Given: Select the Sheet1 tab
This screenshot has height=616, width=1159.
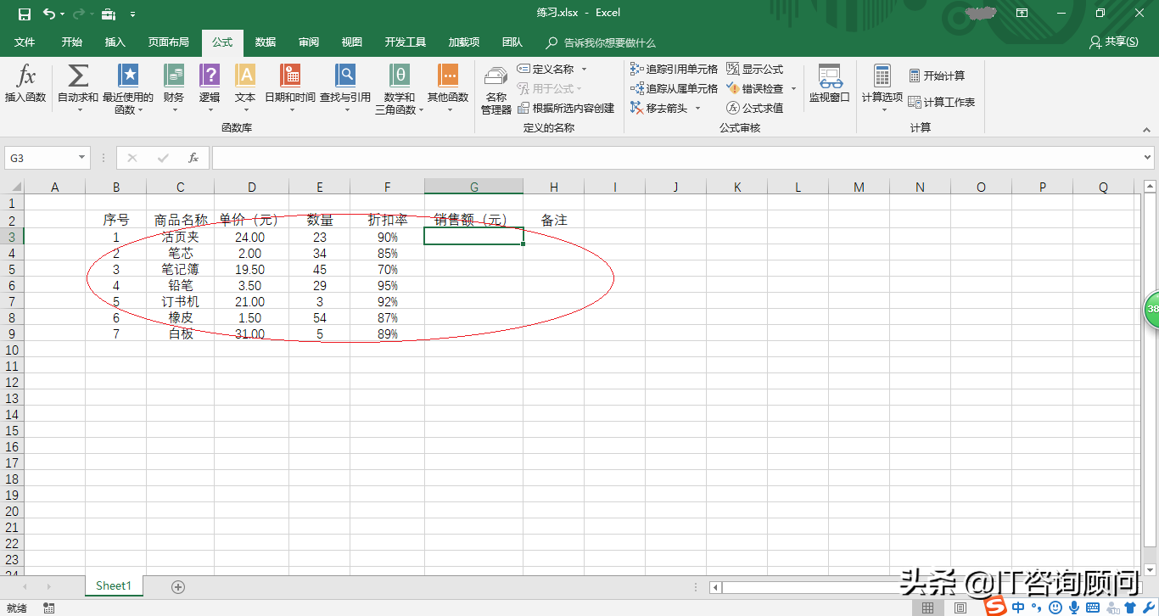Looking at the screenshot, I should pos(114,585).
